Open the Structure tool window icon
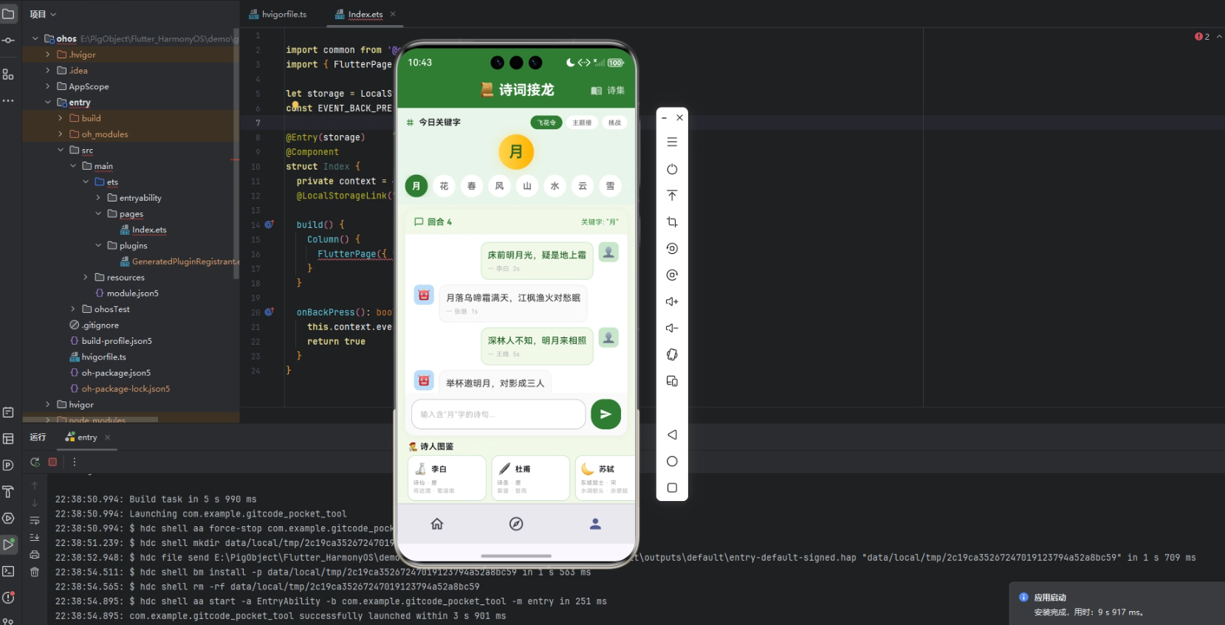 click(8, 75)
